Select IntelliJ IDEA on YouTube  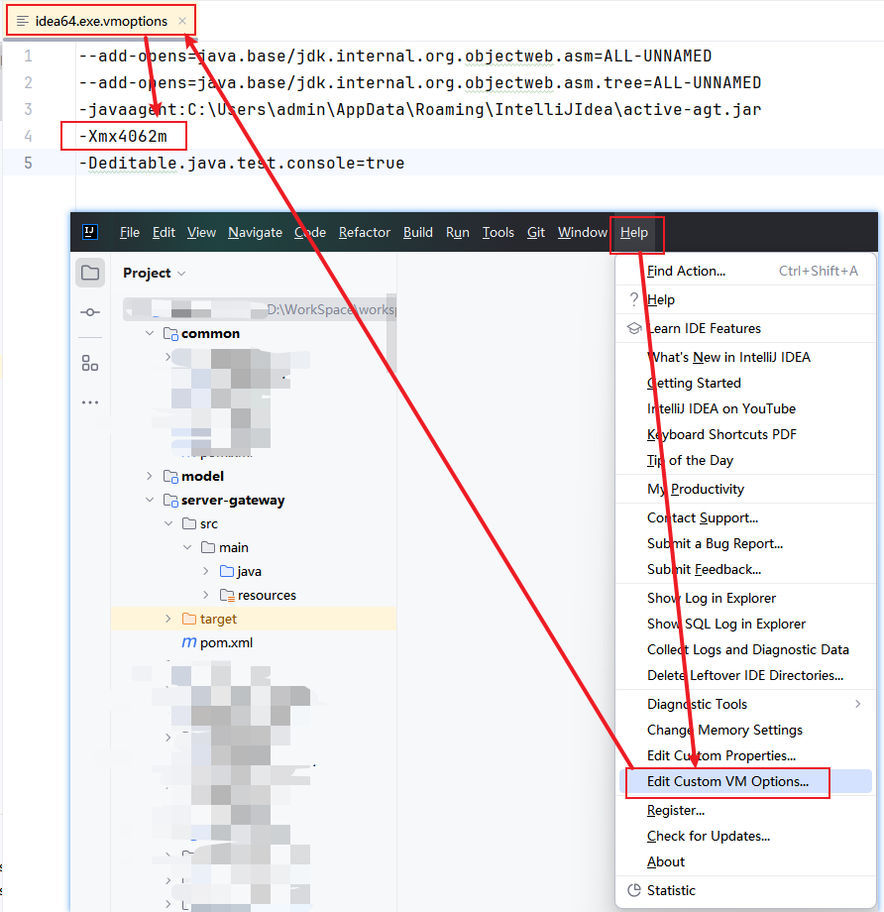click(746, 408)
